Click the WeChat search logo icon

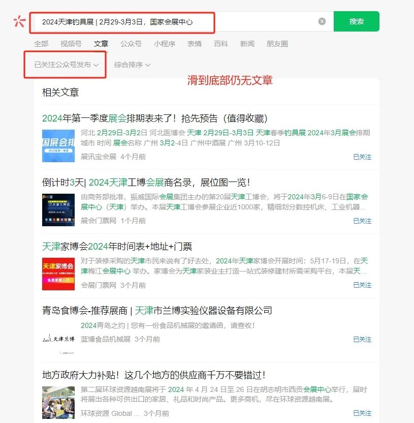click(x=19, y=21)
